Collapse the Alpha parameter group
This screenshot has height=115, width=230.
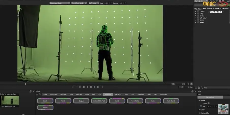199,100
